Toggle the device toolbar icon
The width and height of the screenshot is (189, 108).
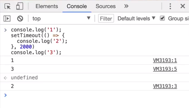(x=20, y=6)
